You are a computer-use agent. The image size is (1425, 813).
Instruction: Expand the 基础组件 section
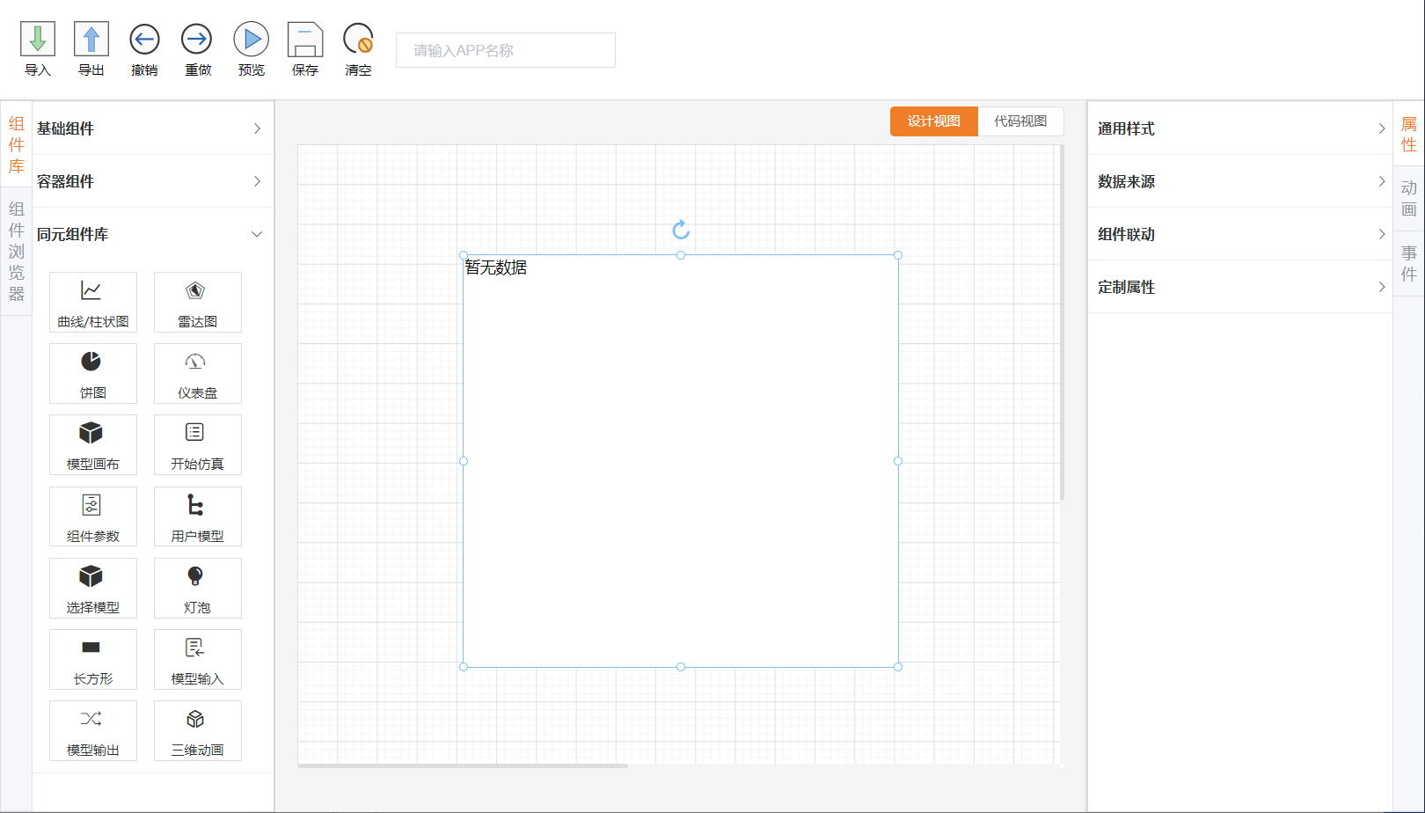pyautogui.click(x=153, y=128)
